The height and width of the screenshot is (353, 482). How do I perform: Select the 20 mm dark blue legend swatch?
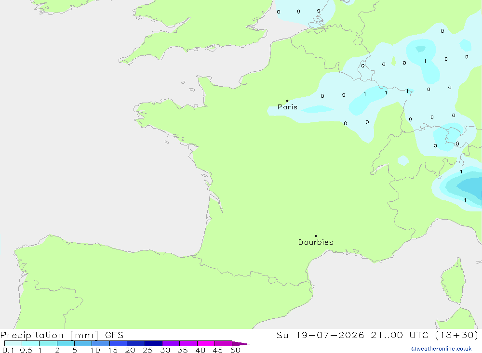(136, 343)
